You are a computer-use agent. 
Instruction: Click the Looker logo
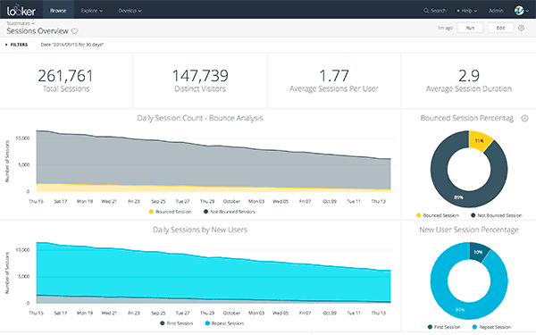(21, 11)
